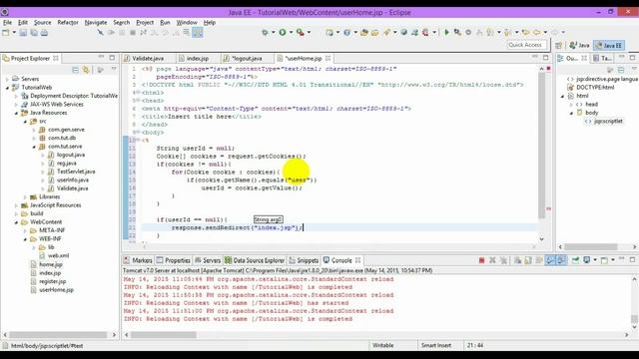Viewport: 639px width, 359px height.
Task: Click Open Console icon in Console toolbar
Action: coord(604,260)
